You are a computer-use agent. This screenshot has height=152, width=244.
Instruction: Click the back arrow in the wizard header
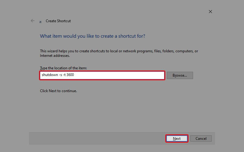coord(33,21)
